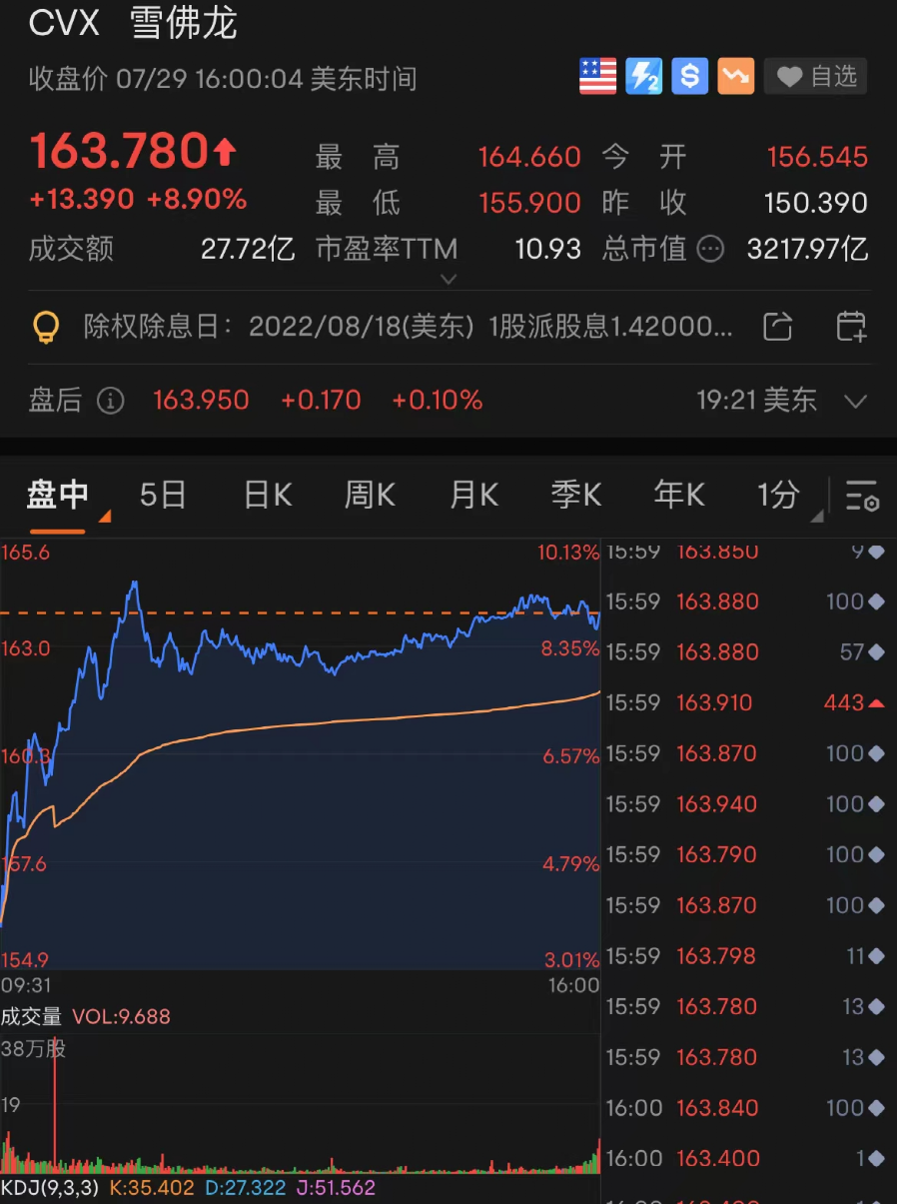Switch to the 周K chart tab

(x=369, y=495)
